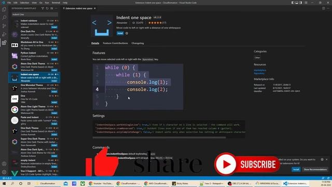Screen dimensions: 332x187
Task: Toggle the primary side bar layout icon
Action: [293, 3]
